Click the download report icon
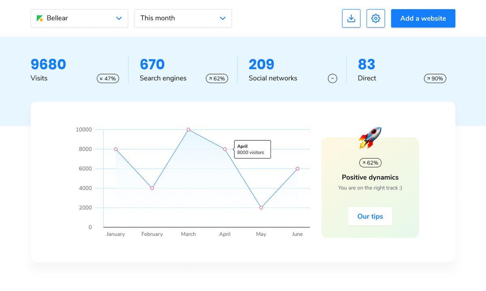The image size is (486, 291). click(351, 18)
